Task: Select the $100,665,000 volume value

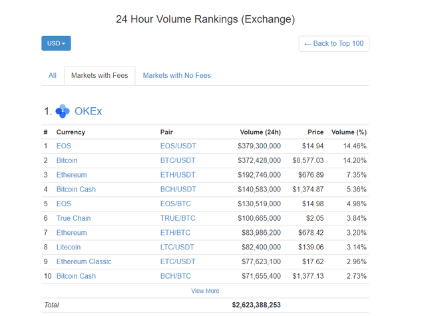Action: pos(259,218)
